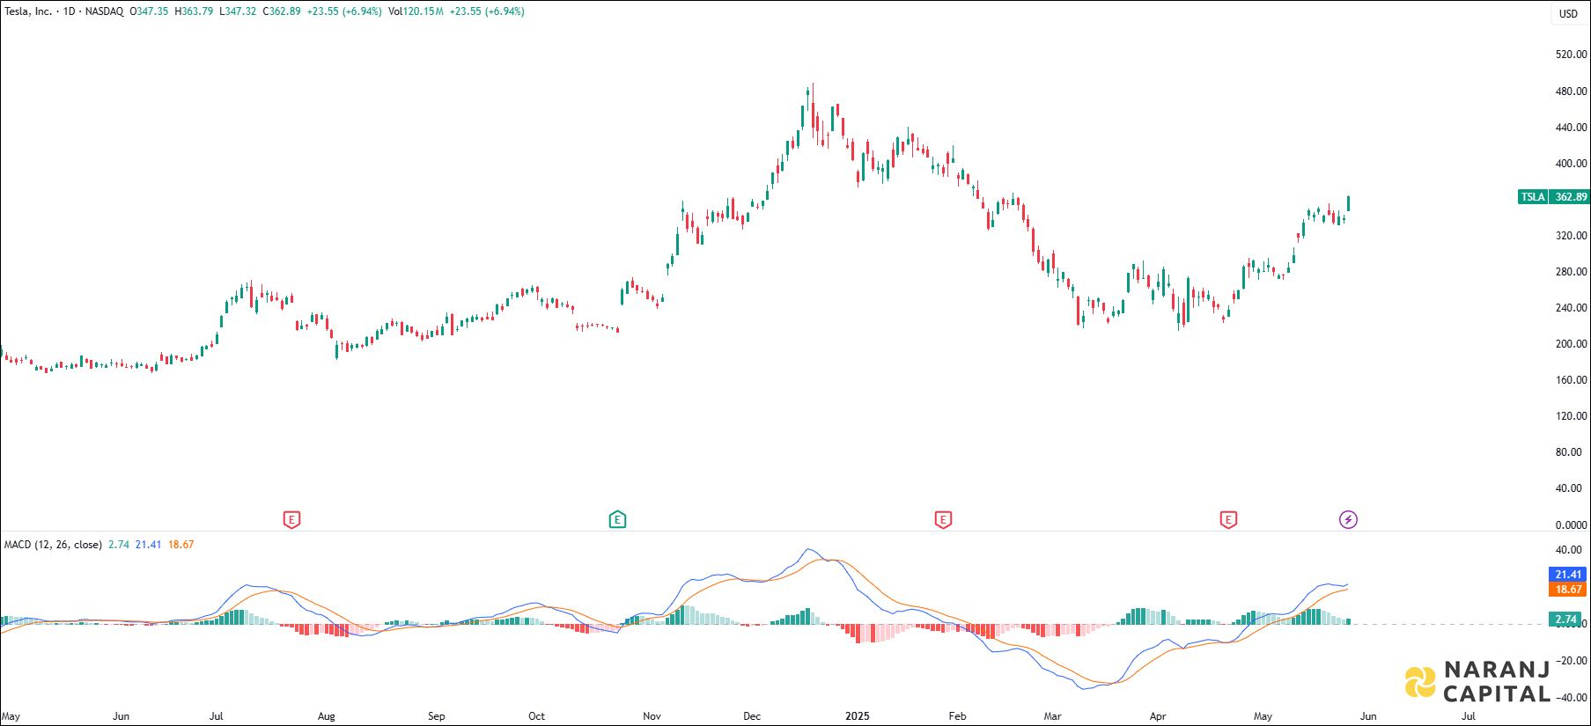Click the 520.00 price axis label
Screen dimensions: 1591x726
point(1571,55)
